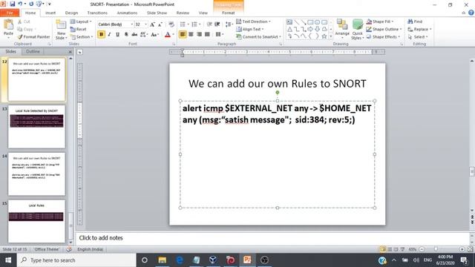Click in the notes pane to add notes
475x267 pixels.
272,238
